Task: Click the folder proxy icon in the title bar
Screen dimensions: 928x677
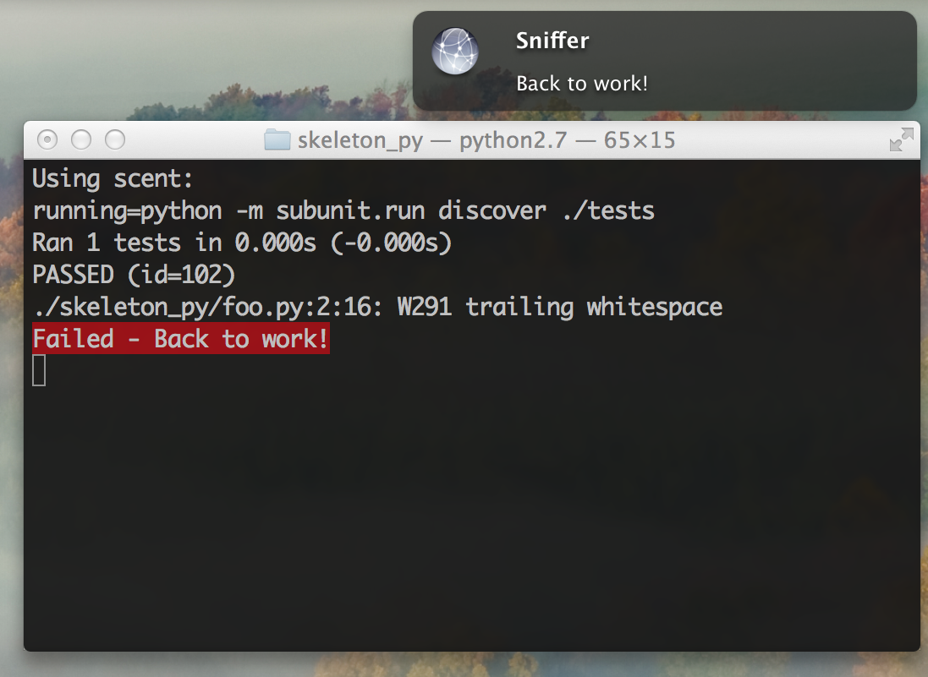Action: pos(276,139)
